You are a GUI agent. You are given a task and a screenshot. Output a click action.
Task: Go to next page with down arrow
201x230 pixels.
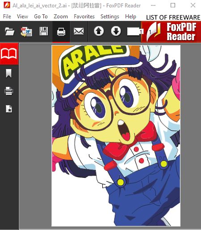116,31
